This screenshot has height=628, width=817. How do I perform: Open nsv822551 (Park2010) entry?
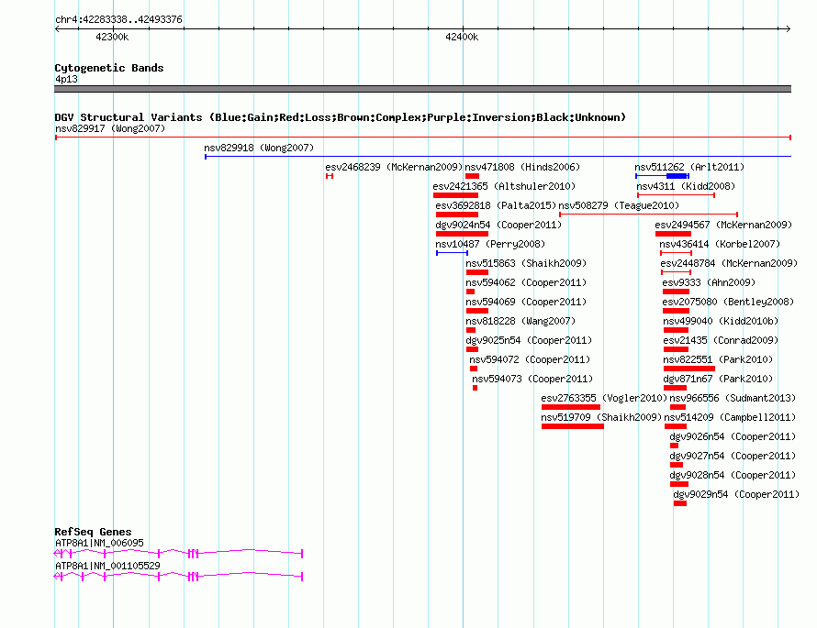coord(718,359)
